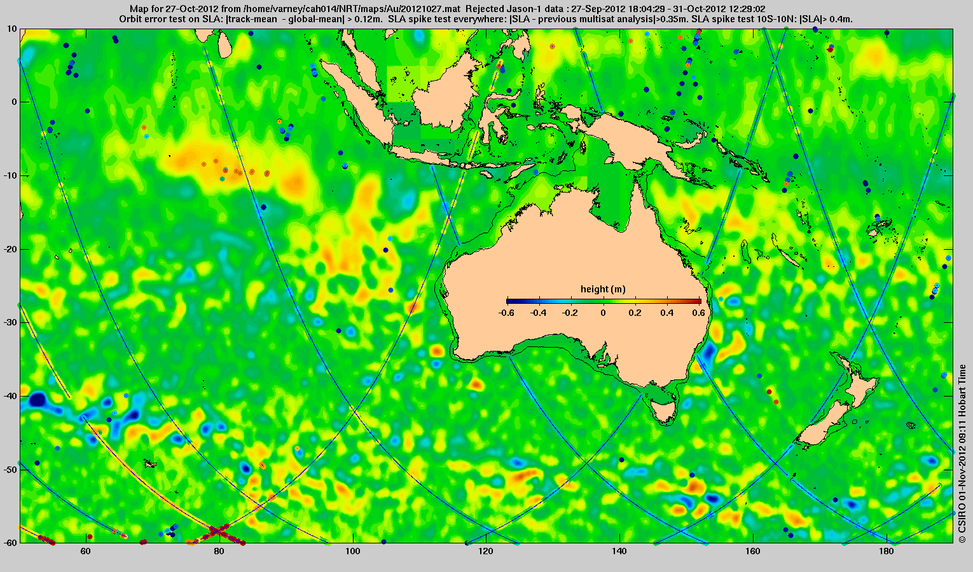The image size is (973, 572).
Task: Click latitude axis label '-10'
Action: point(10,175)
